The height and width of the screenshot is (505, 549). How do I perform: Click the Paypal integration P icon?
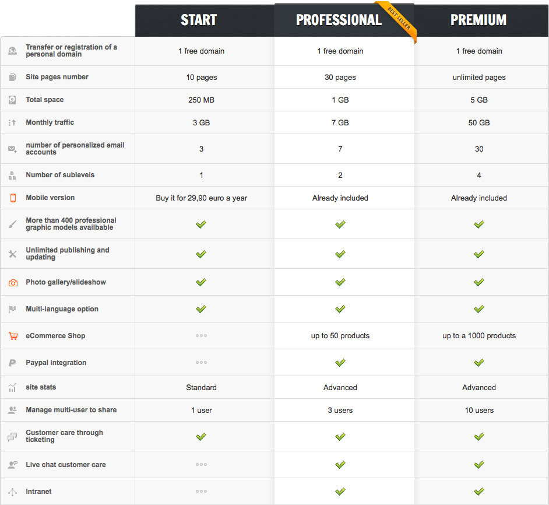click(x=13, y=363)
